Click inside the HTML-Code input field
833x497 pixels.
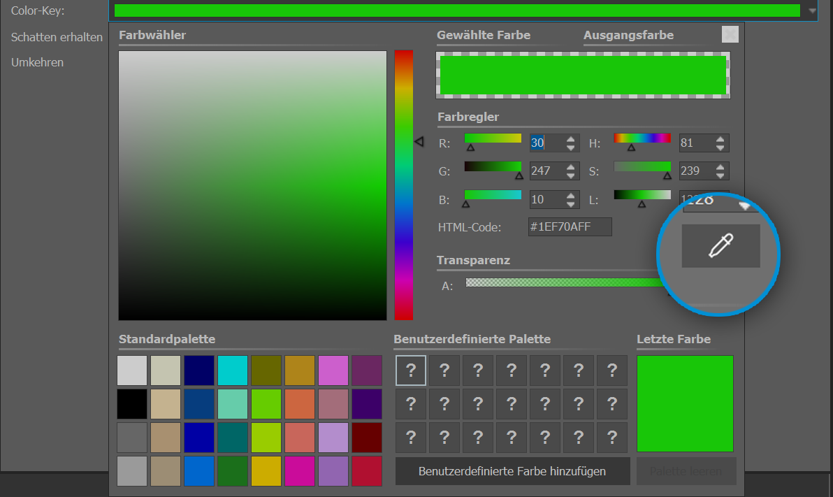point(570,226)
